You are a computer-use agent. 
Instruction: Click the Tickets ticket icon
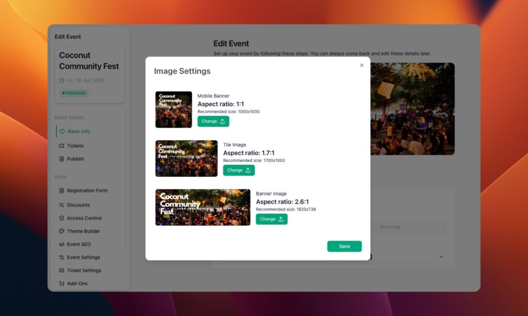click(x=62, y=146)
